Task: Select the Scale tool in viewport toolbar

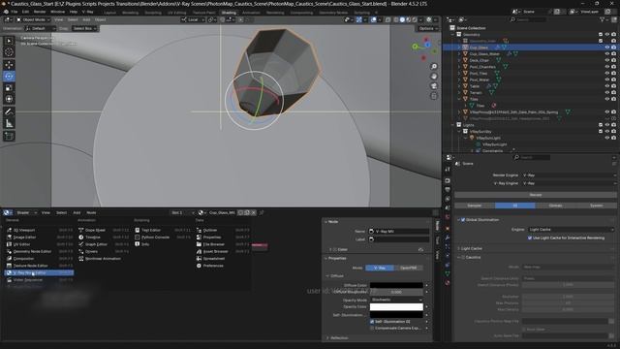Action: point(9,87)
